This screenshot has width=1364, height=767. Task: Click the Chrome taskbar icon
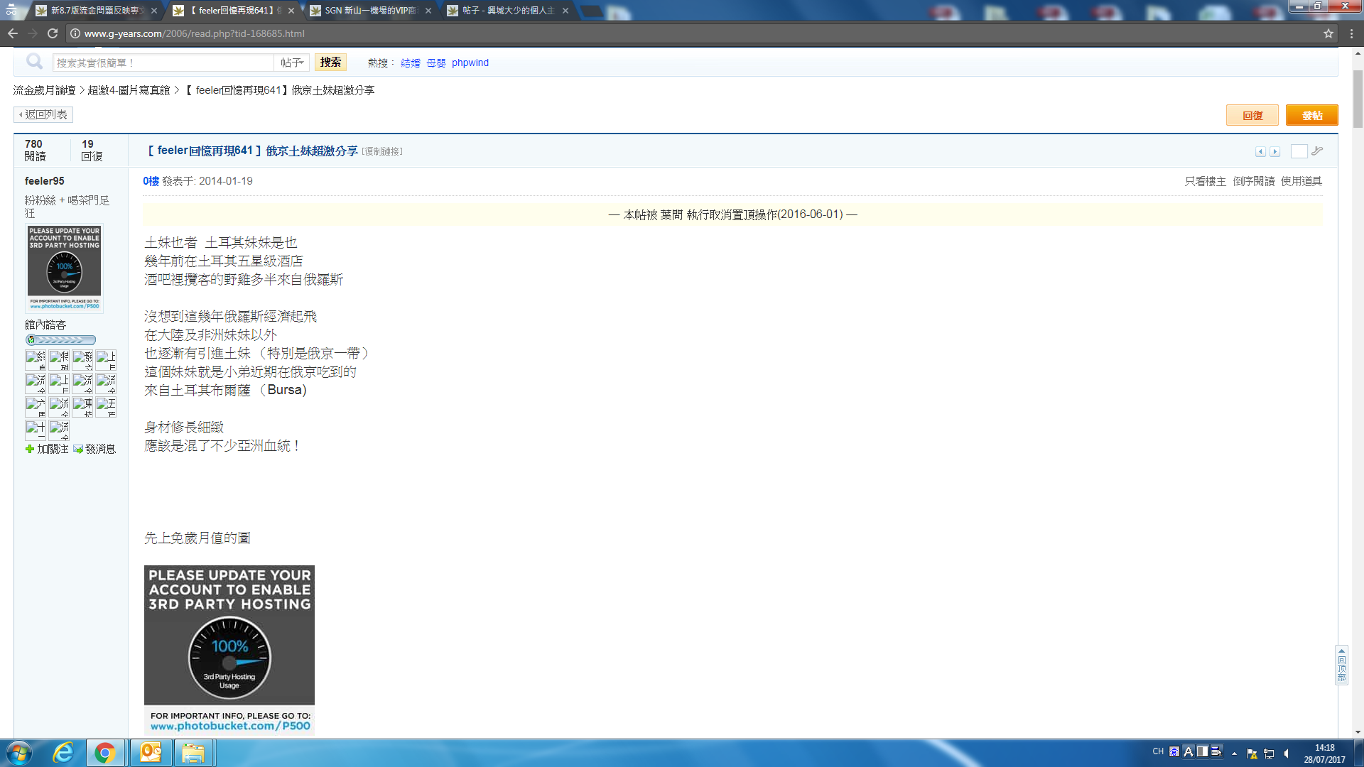pos(104,753)
